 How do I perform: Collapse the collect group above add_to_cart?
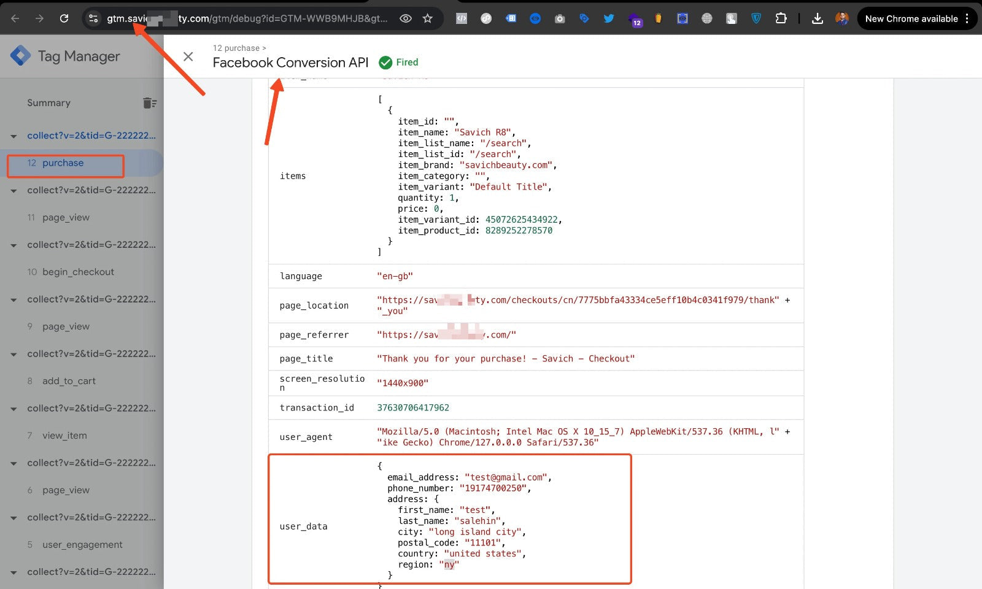tap(14, 355)
